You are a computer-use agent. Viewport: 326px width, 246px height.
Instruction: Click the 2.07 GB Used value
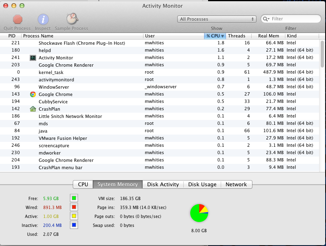click(x=51, y=234)
